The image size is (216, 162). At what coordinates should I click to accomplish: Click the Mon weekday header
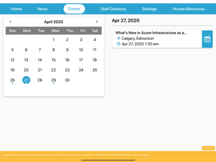[27, 31]
